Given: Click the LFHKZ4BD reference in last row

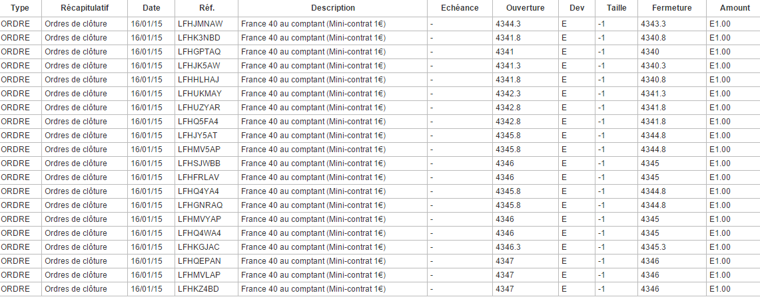Looking at the screenshot, I should (198, 289).
